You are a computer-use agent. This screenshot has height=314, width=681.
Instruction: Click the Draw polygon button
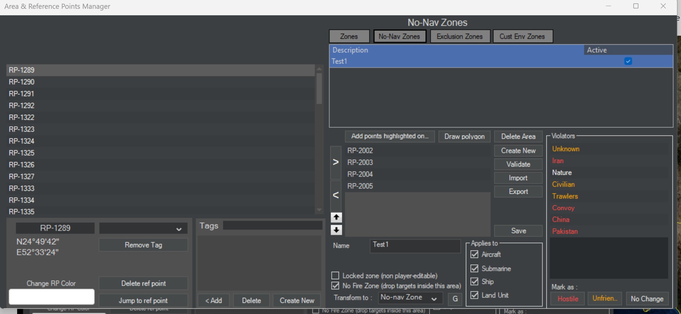[464, 137]
